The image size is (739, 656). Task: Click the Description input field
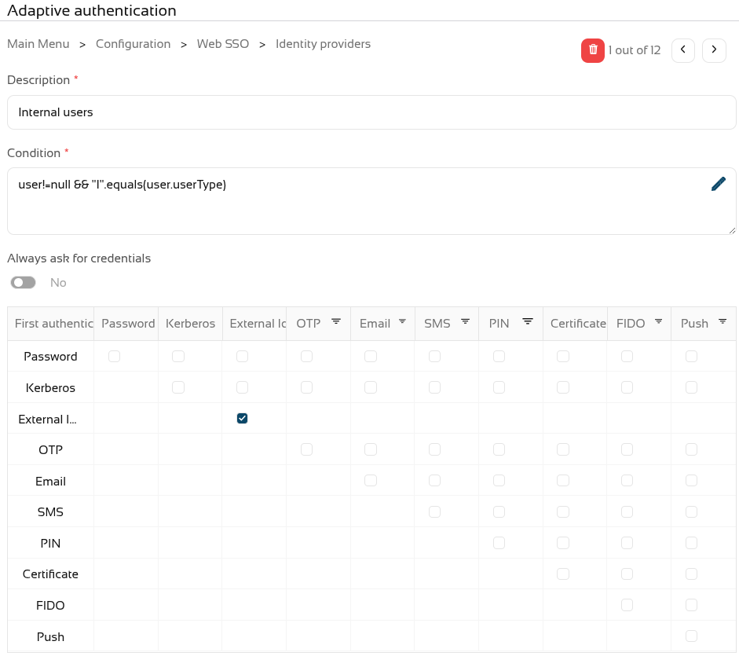(371, 112)
